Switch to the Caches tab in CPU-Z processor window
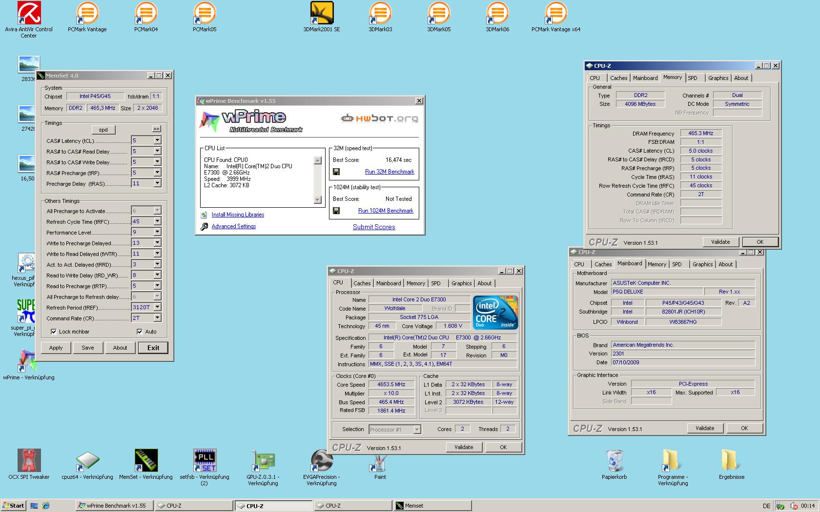This screenshot has height=512, width=820. tap(362, 283)
